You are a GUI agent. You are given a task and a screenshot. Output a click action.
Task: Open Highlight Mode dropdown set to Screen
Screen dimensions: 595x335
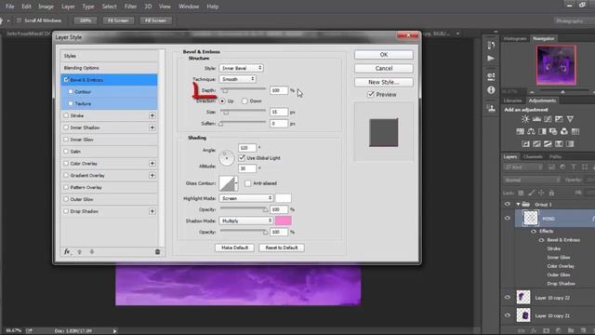pyautogui.click(x=245, y=198)
